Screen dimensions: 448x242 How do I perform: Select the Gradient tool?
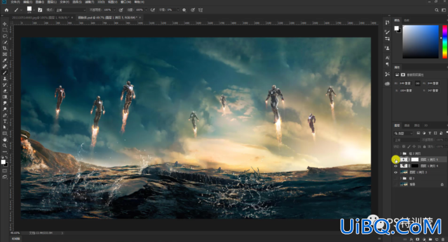tap(5, 97)
